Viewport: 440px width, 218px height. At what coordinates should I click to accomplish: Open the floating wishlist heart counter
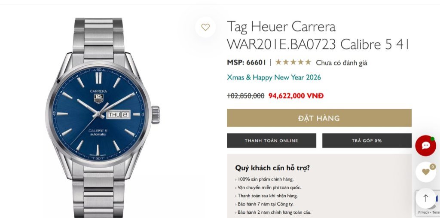pos(426,172)
